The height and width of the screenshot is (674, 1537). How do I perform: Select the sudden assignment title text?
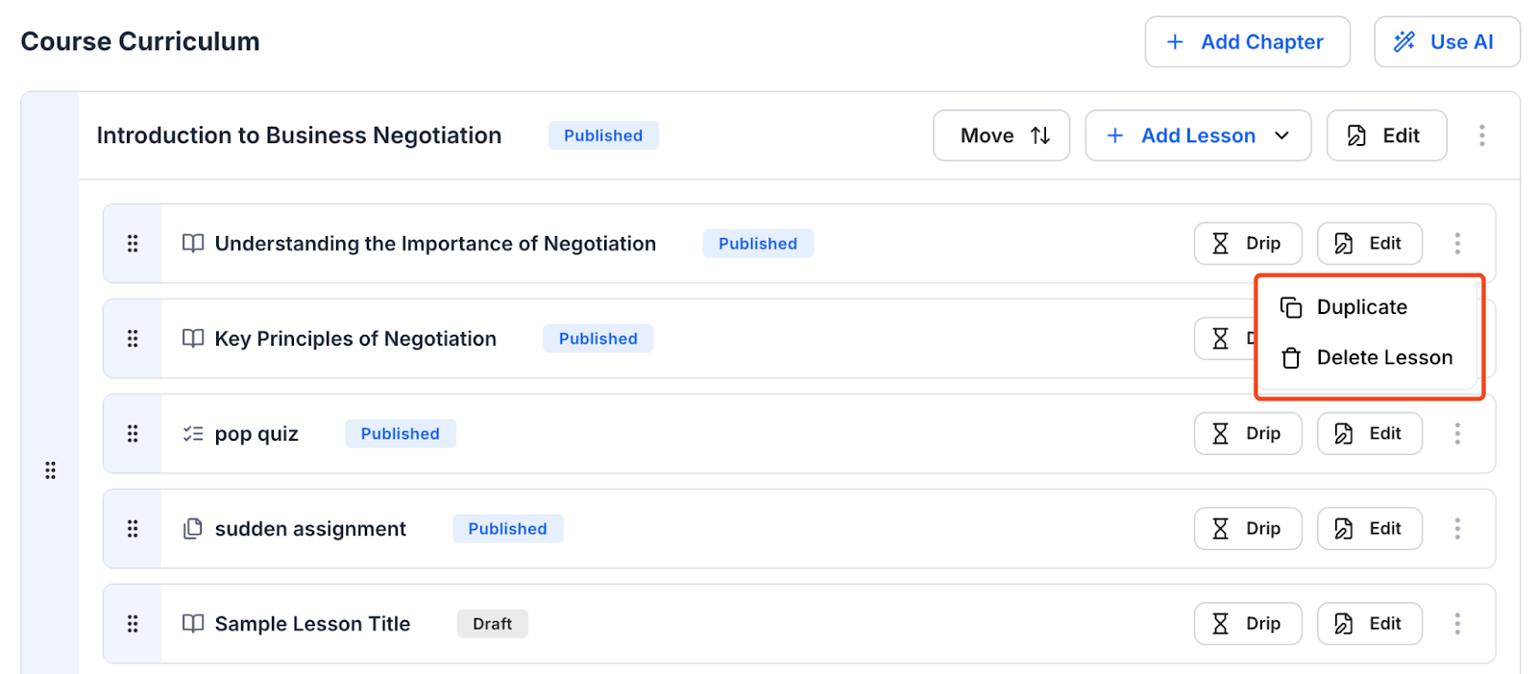tap(310, 529)
